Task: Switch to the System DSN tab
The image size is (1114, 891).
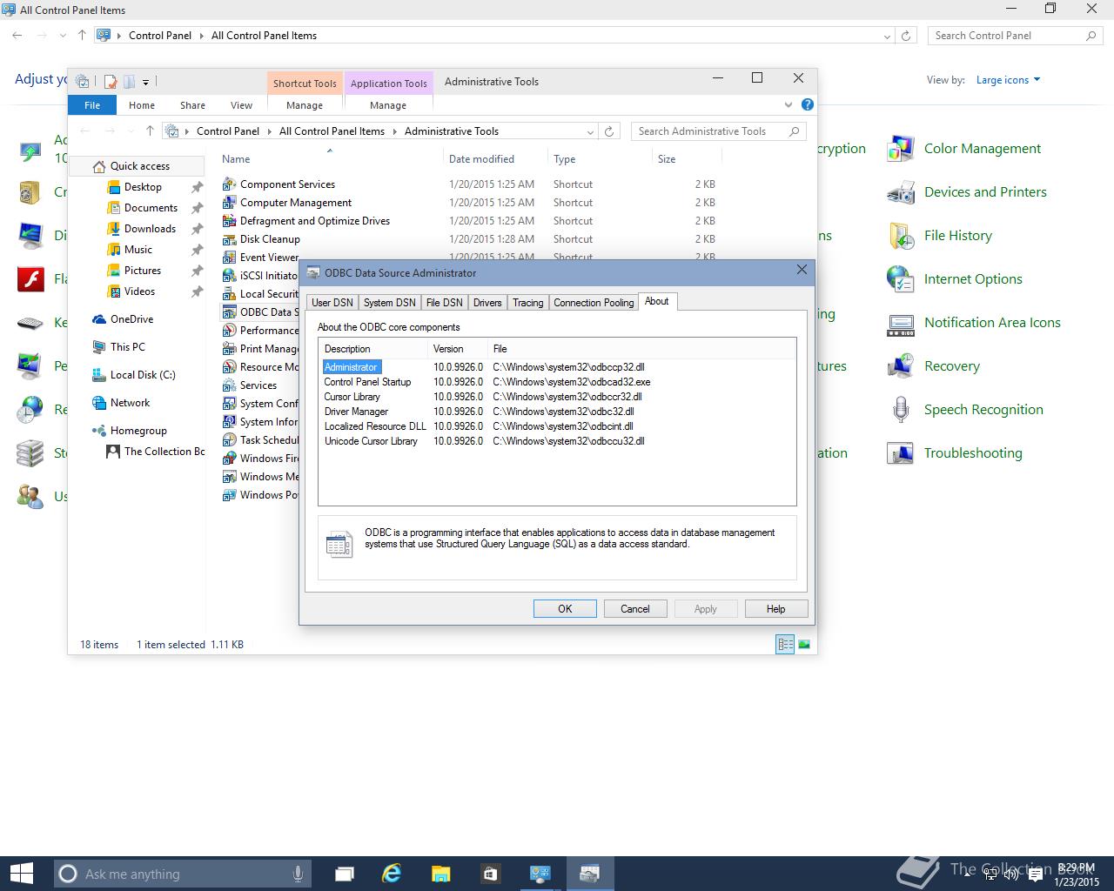Action: click(x=389, y=303)
